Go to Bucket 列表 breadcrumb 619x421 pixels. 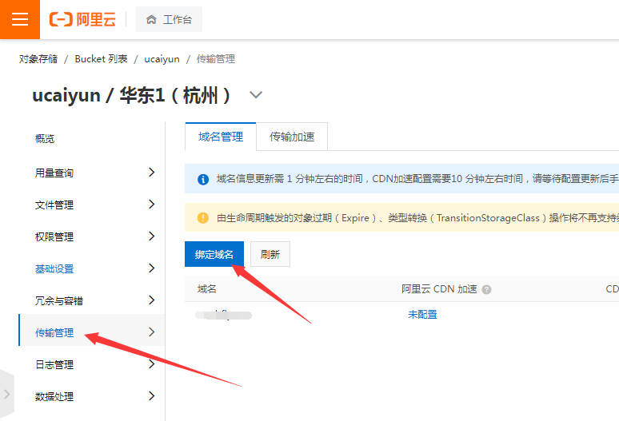pos(101,59)
